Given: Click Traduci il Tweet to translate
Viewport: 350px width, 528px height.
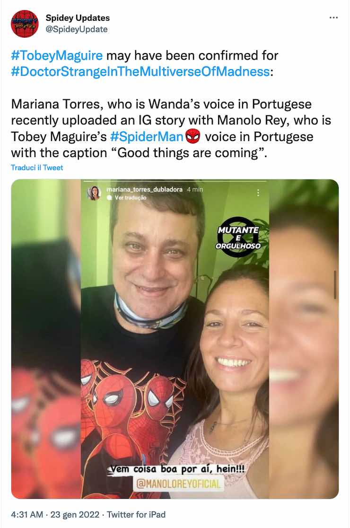Looking at the screenshot, I should click(x=37, y=167).
